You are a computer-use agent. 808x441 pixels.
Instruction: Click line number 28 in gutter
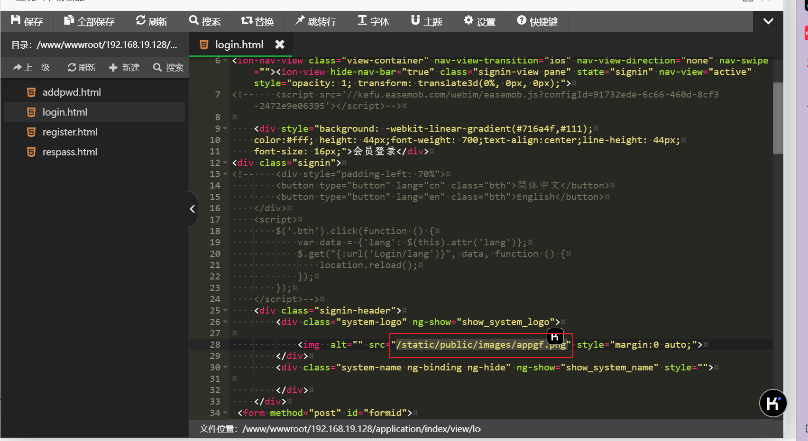tap(215, 345)
